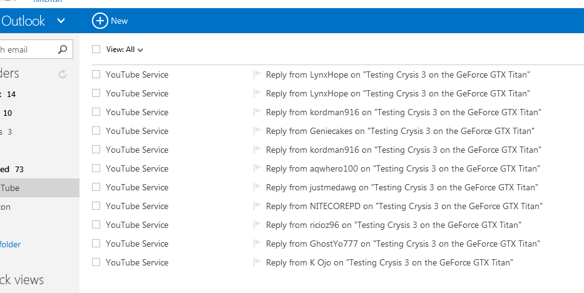Click YouTube Service sender in justmedawg row

click(x=137, y=187)
